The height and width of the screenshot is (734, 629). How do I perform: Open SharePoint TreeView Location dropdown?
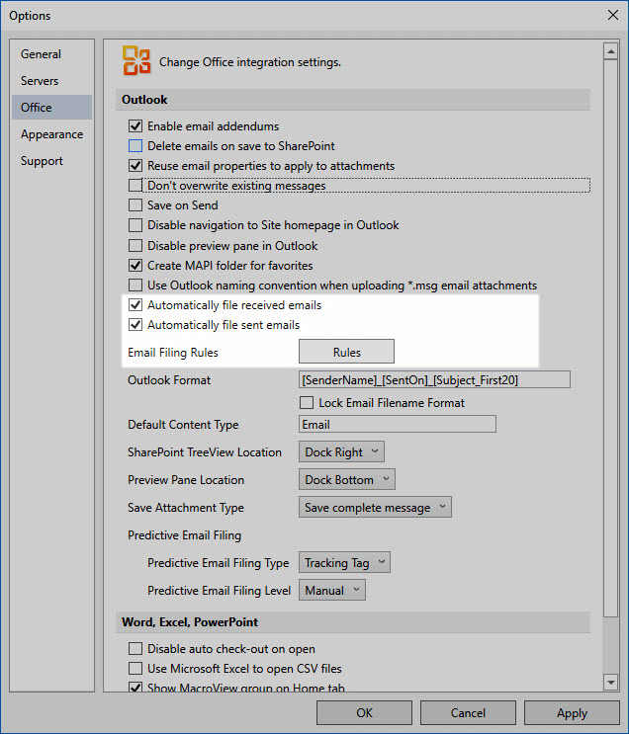(x=341, y=451)
